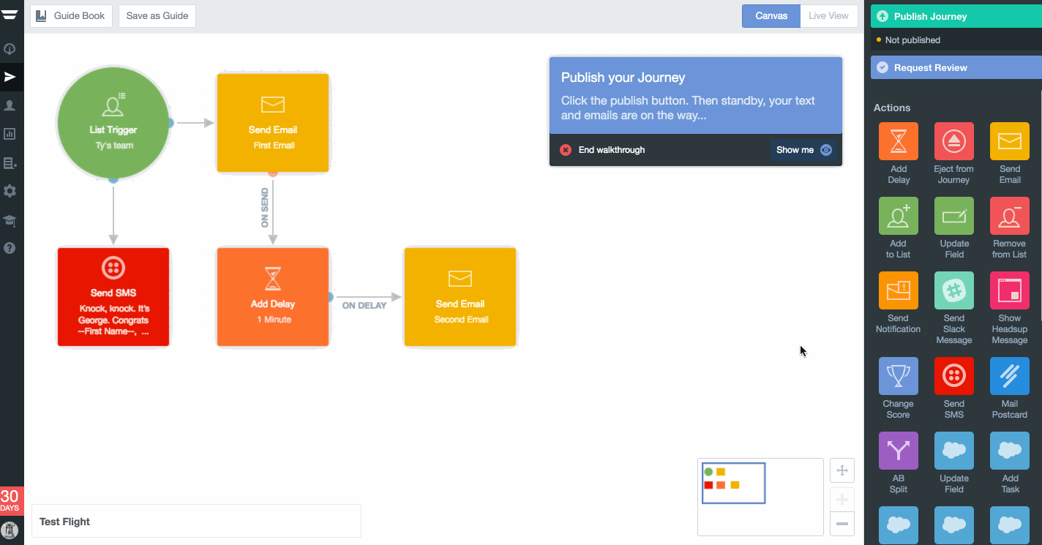The image size is (1042, 545).
Task: Select the green Update Field action
Action: tap(953, 216)
